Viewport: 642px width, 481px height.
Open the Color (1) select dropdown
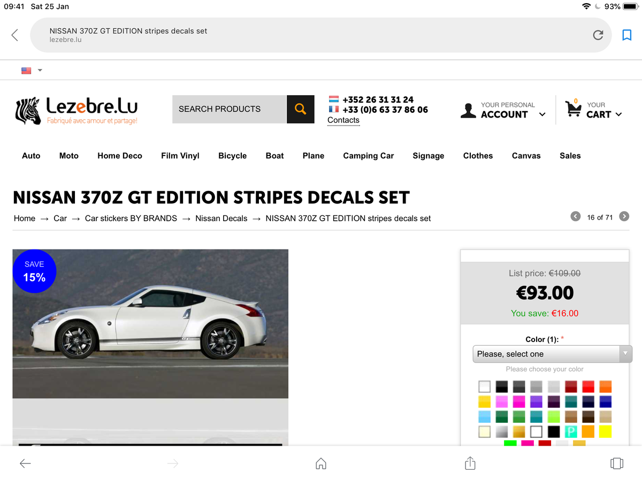click(552, 354)
